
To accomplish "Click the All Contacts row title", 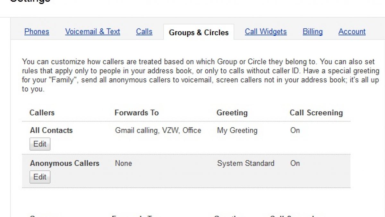I will pyautogui.click(x=51, y=131).
